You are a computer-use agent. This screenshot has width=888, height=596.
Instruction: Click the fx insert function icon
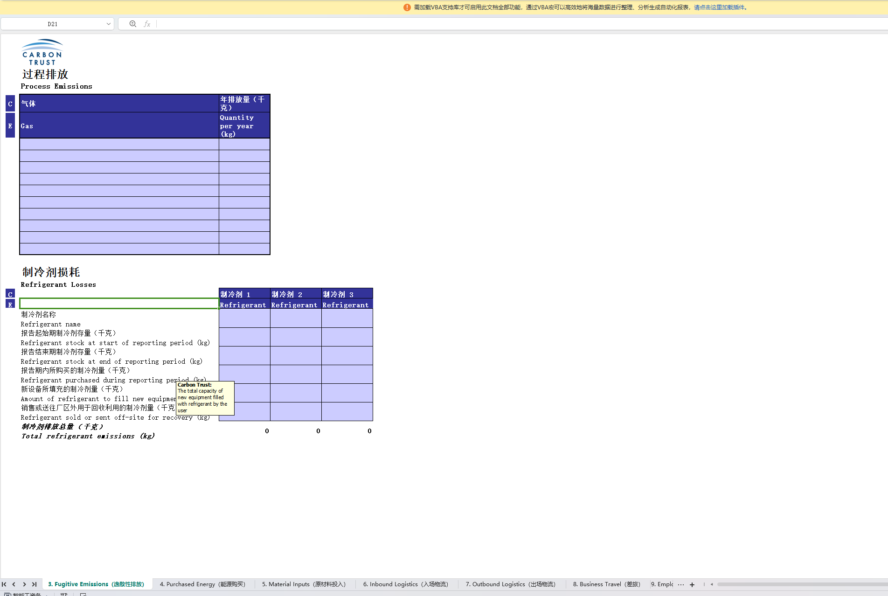tap(147, 24)
